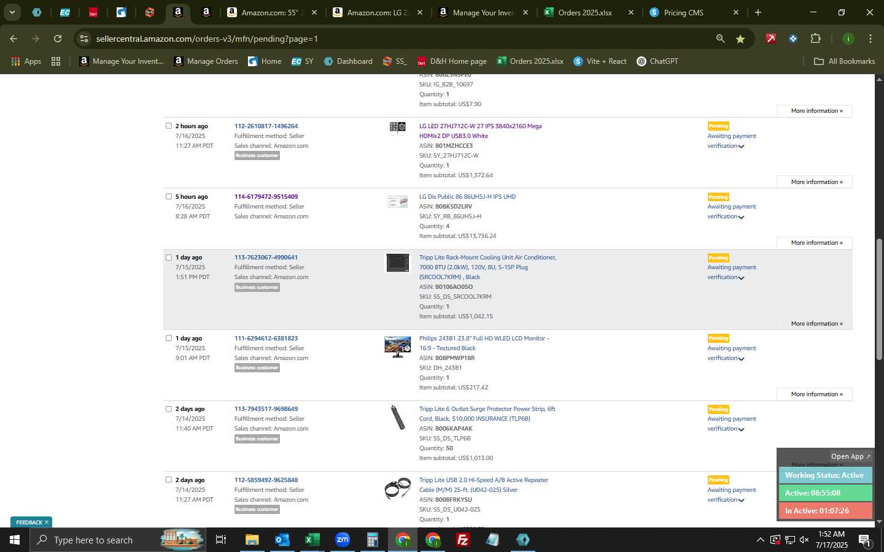
Task: Click the surge protector product thumbnail
Action: pos(397,418)
